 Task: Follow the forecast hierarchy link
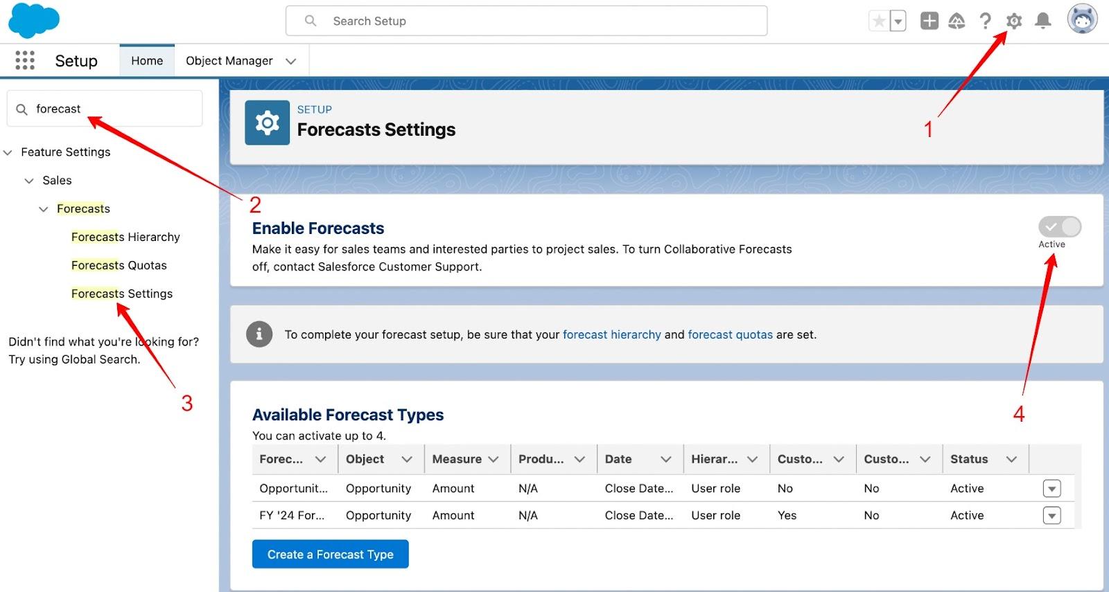(612, 334)
